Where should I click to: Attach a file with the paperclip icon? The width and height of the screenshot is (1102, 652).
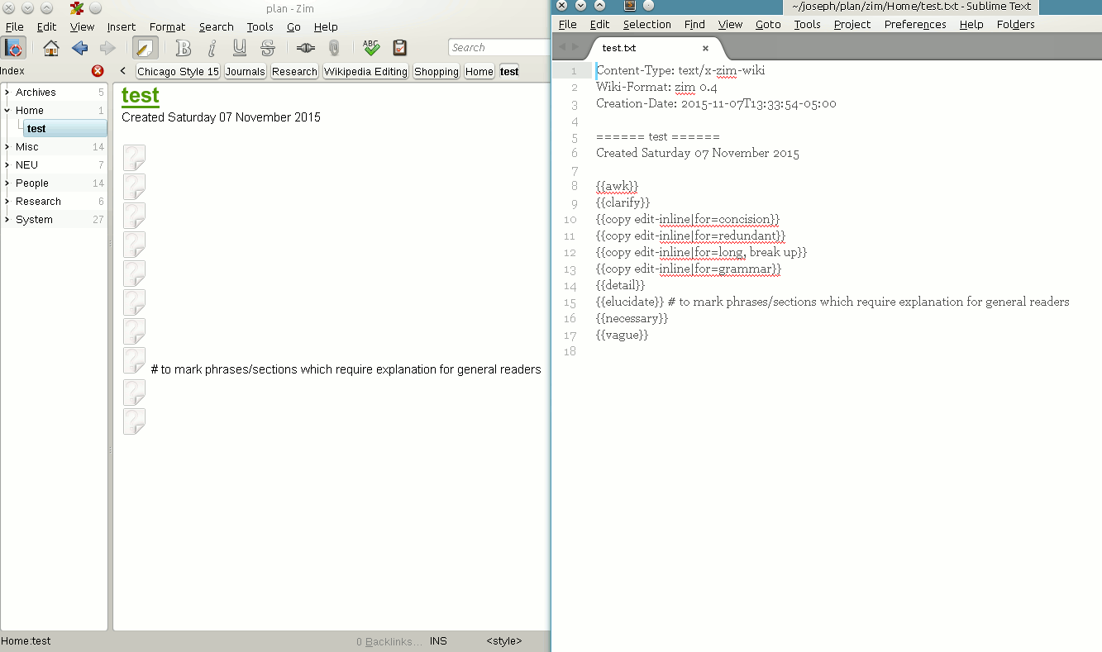[x=334, y=48]
